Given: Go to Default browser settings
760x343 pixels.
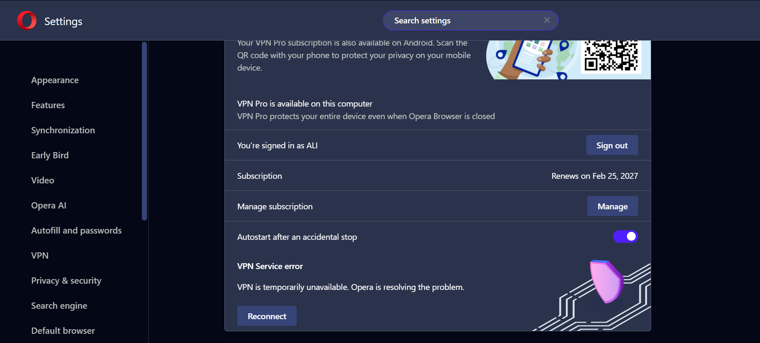Looking at the screenshot, I should 63,331.
